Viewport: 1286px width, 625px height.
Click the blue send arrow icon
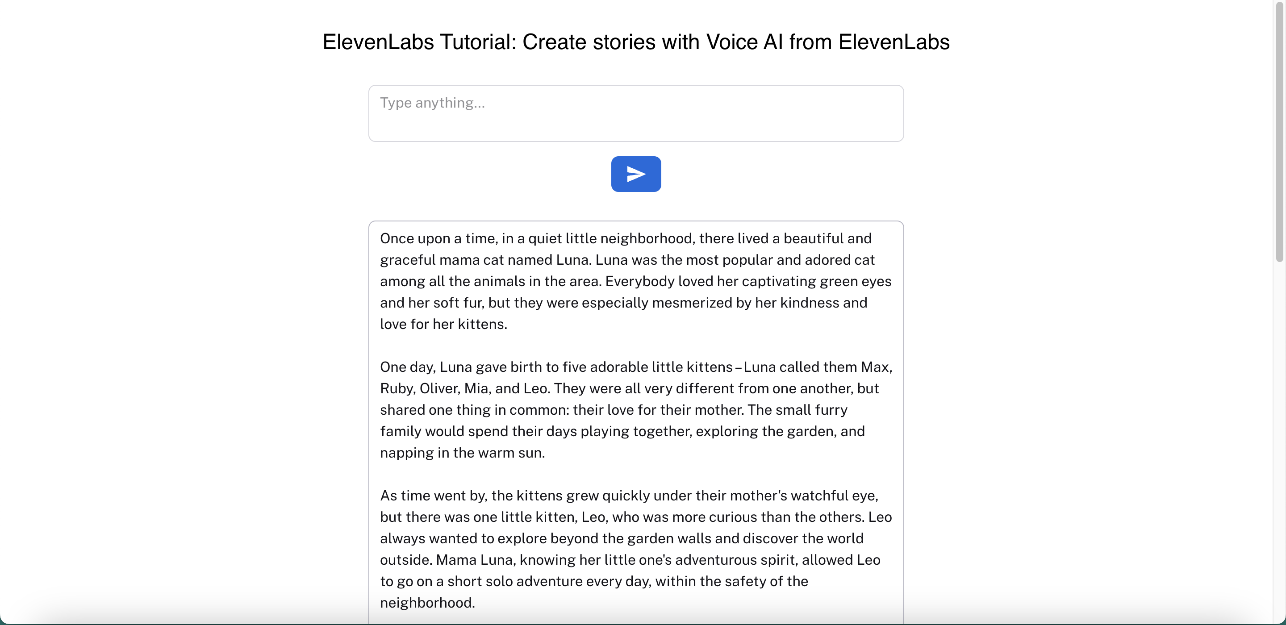(635, 174)
